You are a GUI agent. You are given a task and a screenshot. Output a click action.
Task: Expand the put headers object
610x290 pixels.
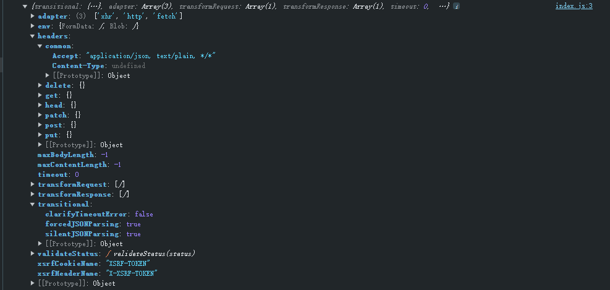point(40,135)
